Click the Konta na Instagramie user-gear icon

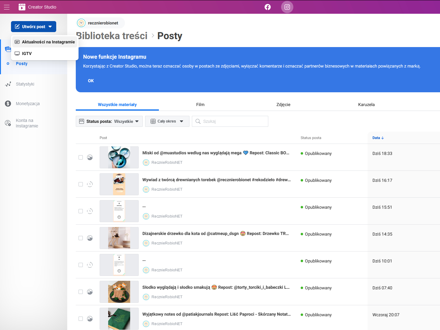(x=8, y=123)
